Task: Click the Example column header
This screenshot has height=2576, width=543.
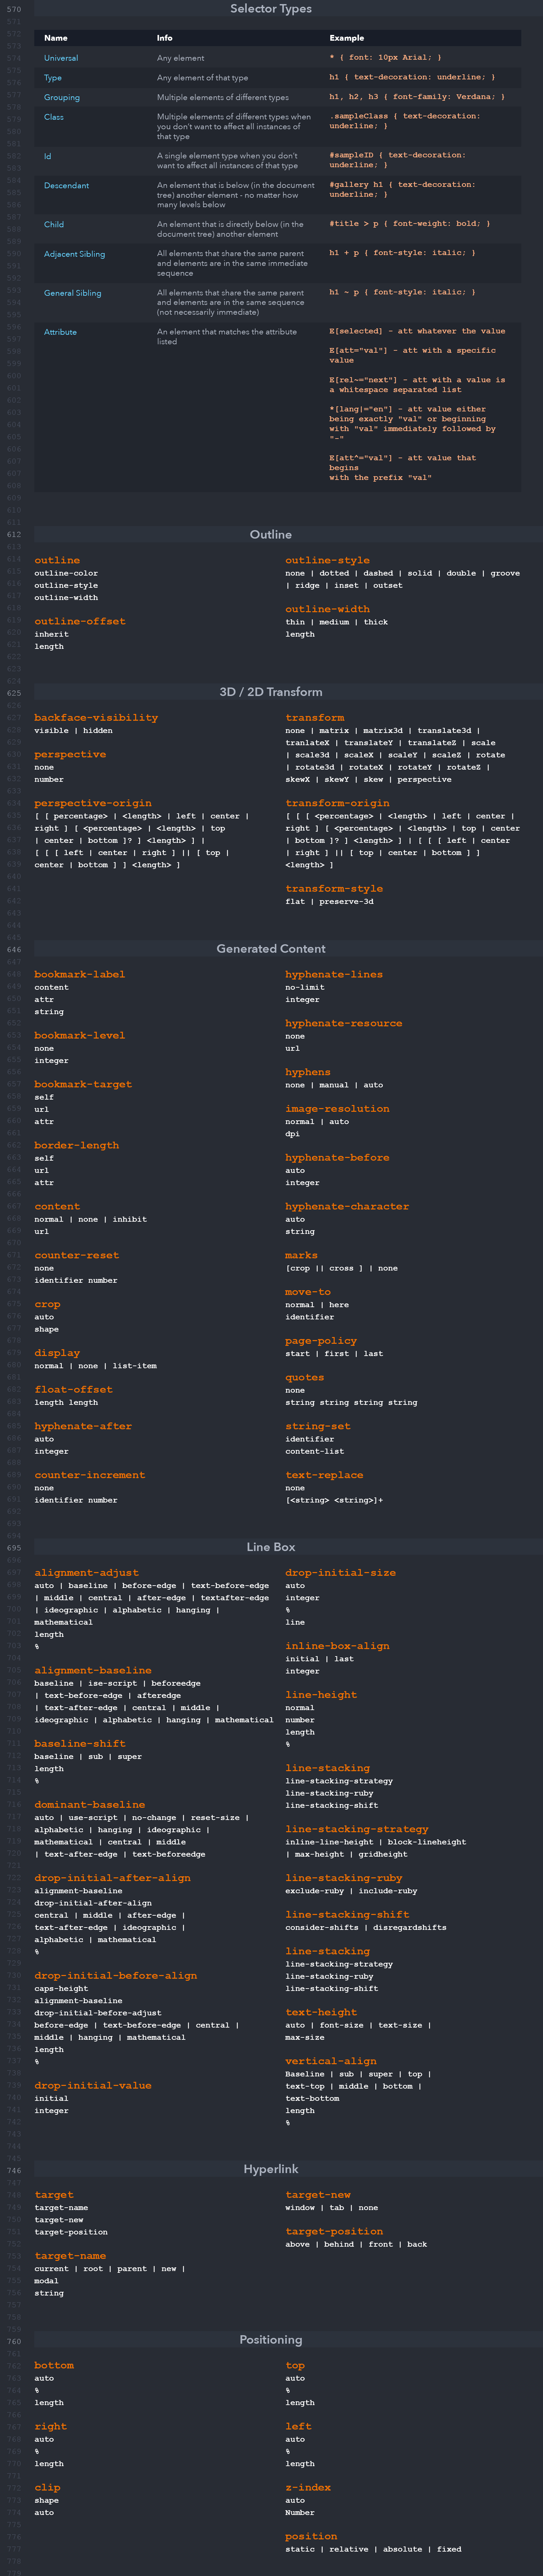Action: tap(347, 38)
